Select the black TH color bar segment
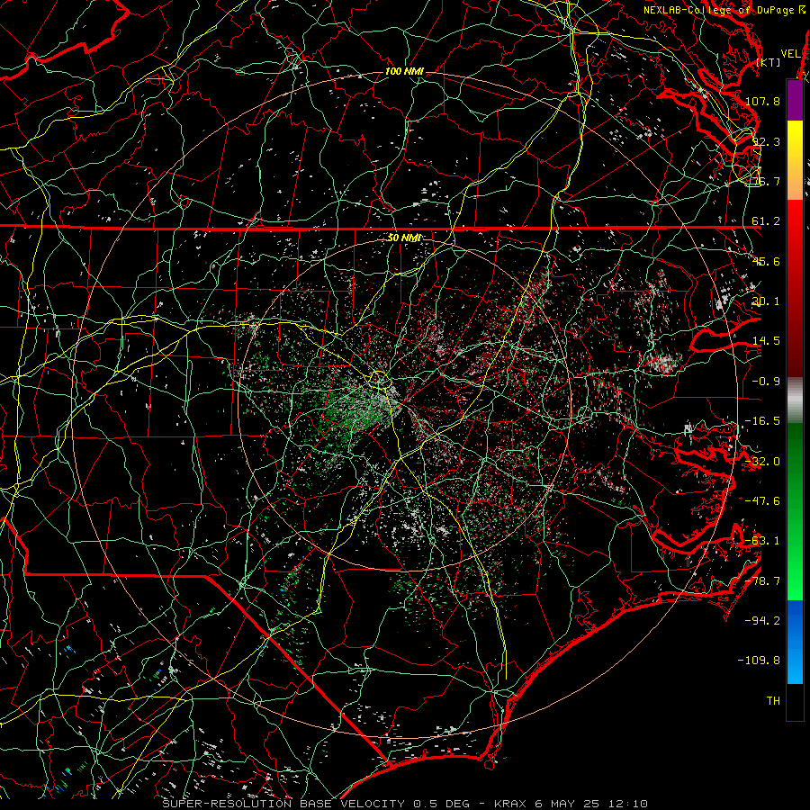Viewport: 810px width, 810px height. 795,703
